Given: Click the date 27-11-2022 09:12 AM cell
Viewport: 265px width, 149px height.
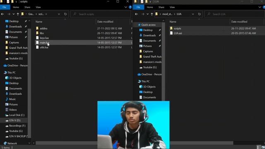Looking at the screenshot, I should [109, 29].
